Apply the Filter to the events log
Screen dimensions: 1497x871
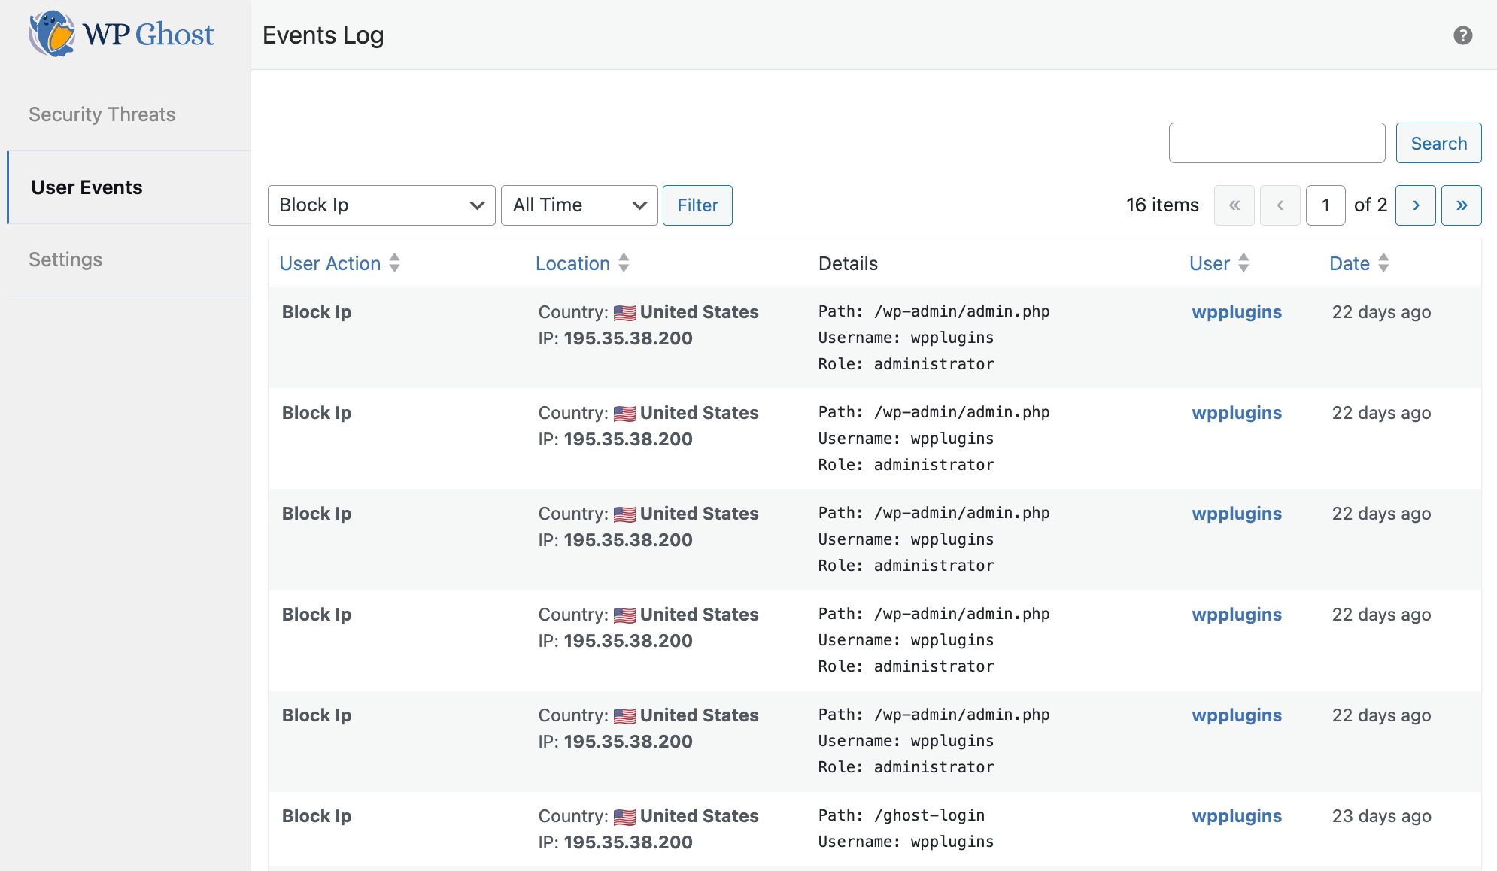pyautogui.click(x=697, y=205)
